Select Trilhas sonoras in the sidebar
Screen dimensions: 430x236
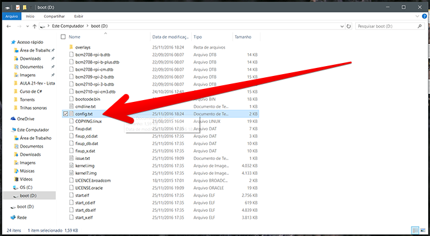33,108
